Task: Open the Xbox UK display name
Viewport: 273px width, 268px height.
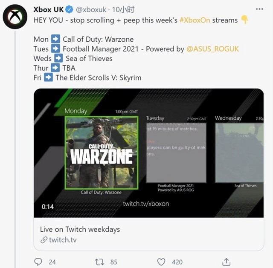Action: (x=49, y=9)
